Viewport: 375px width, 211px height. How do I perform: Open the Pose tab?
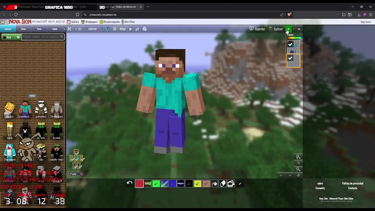pos(39,29)
